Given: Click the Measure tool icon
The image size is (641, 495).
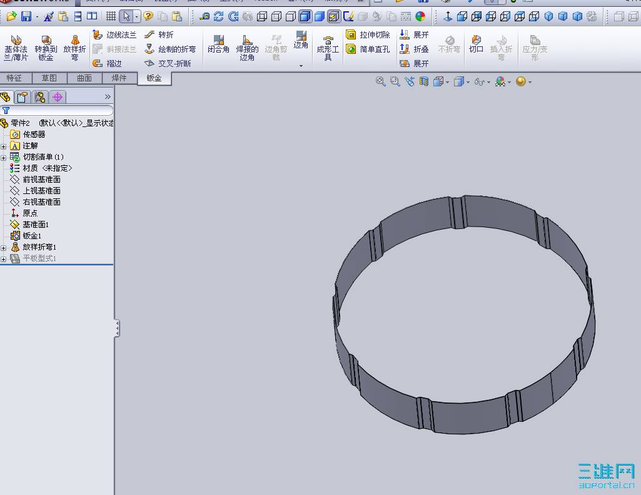Looking at the screenshot, I should pyautogui.click(x=204, y=16).
